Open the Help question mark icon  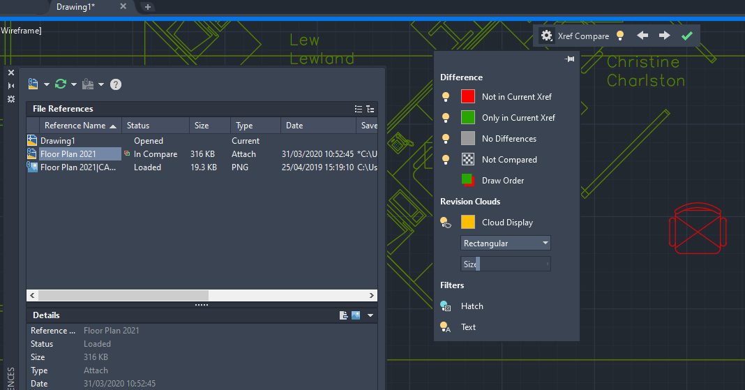116,84
